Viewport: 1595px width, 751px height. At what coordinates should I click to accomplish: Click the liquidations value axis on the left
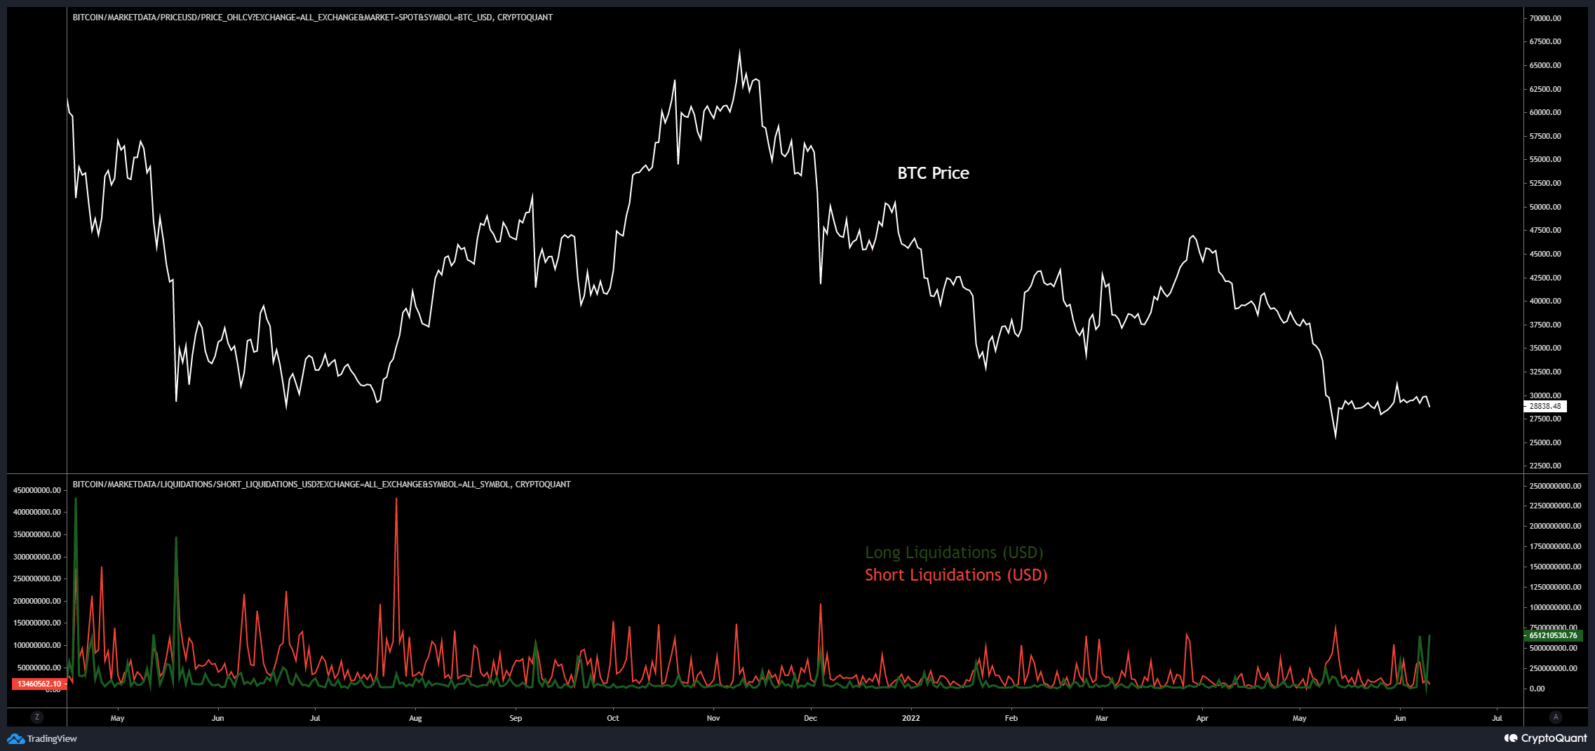pyautogui.click(x=35, y=596)
